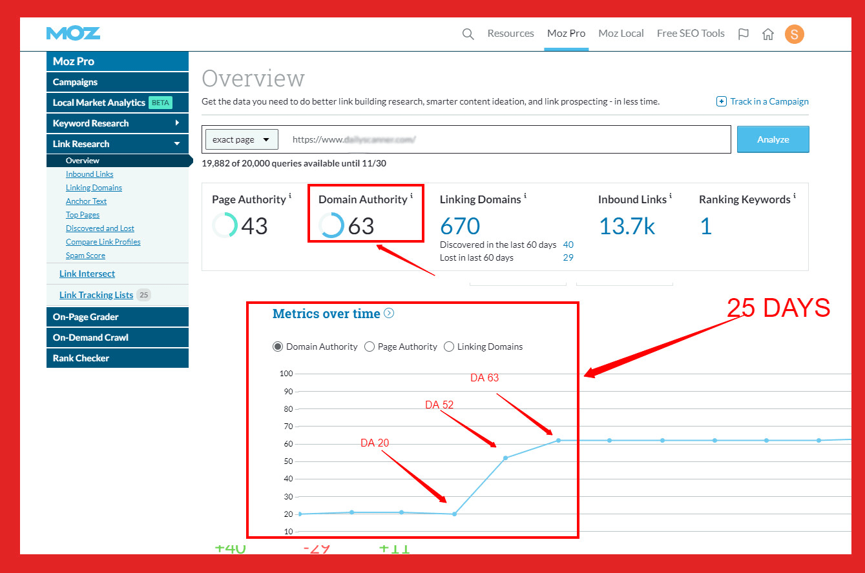Open Link Tracking Lists link

click(96, 295)
